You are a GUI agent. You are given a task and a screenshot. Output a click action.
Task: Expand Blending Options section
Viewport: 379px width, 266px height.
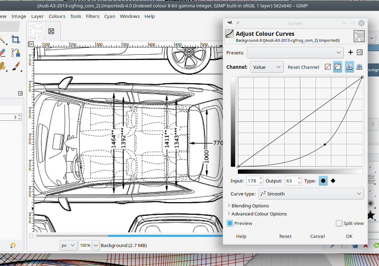250,206
